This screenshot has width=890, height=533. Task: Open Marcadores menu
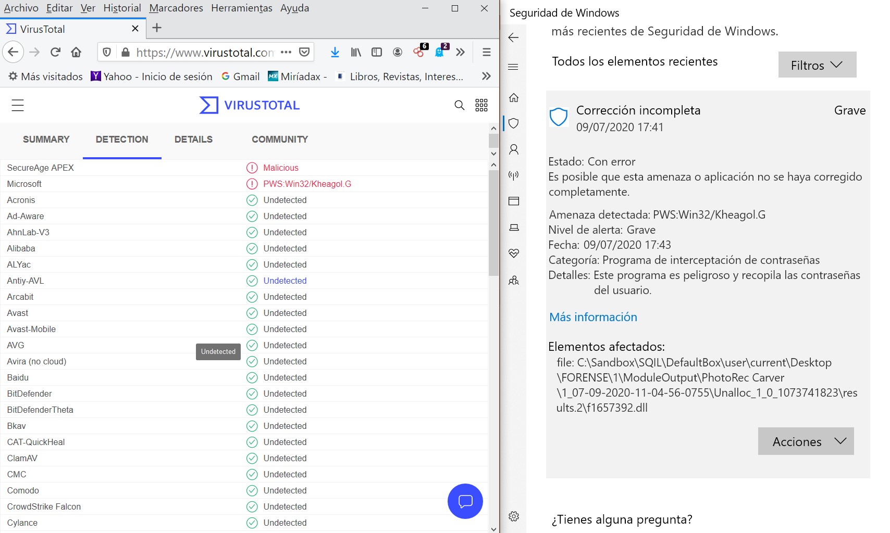[x=176, y=8]
